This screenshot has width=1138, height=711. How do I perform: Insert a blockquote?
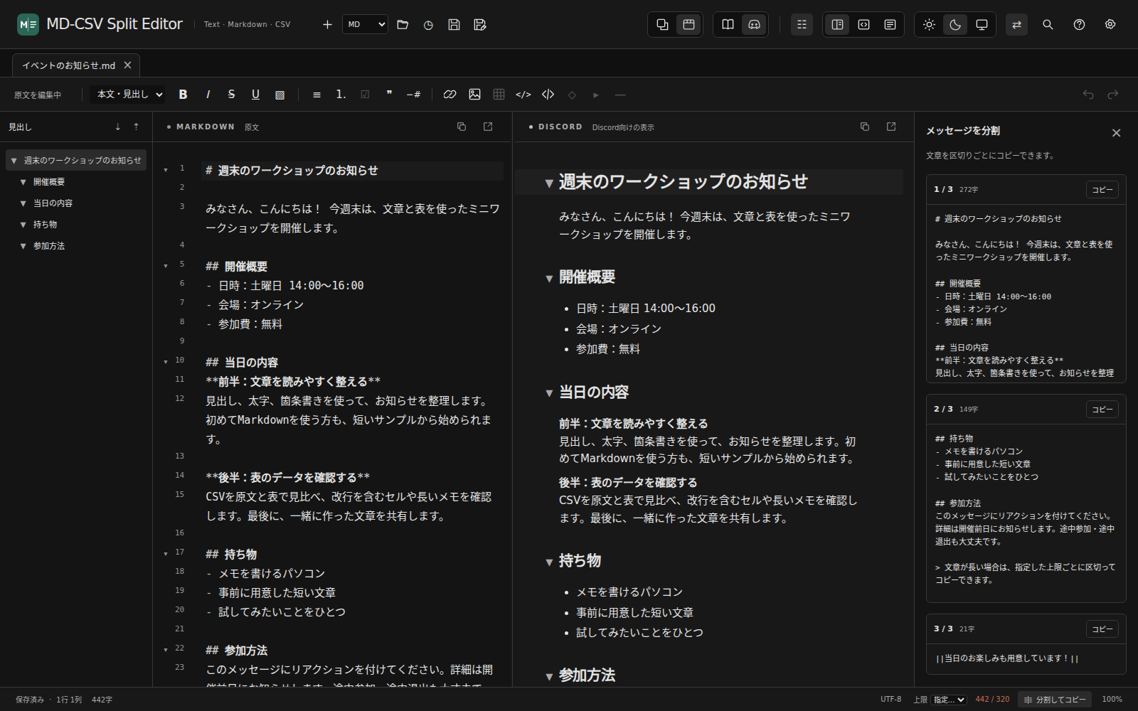click(389, 95)
